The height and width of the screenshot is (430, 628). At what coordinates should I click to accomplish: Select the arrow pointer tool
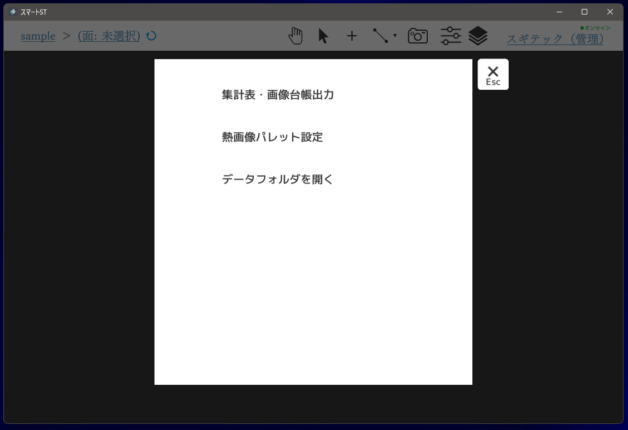tap(323, 36)
